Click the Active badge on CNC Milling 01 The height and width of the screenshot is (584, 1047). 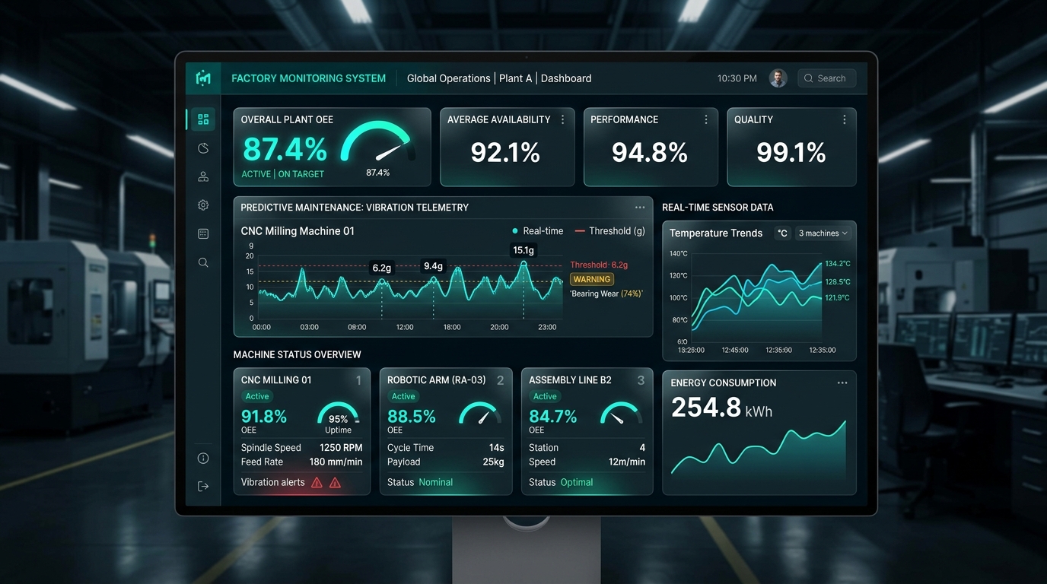(x=257, y=396)
